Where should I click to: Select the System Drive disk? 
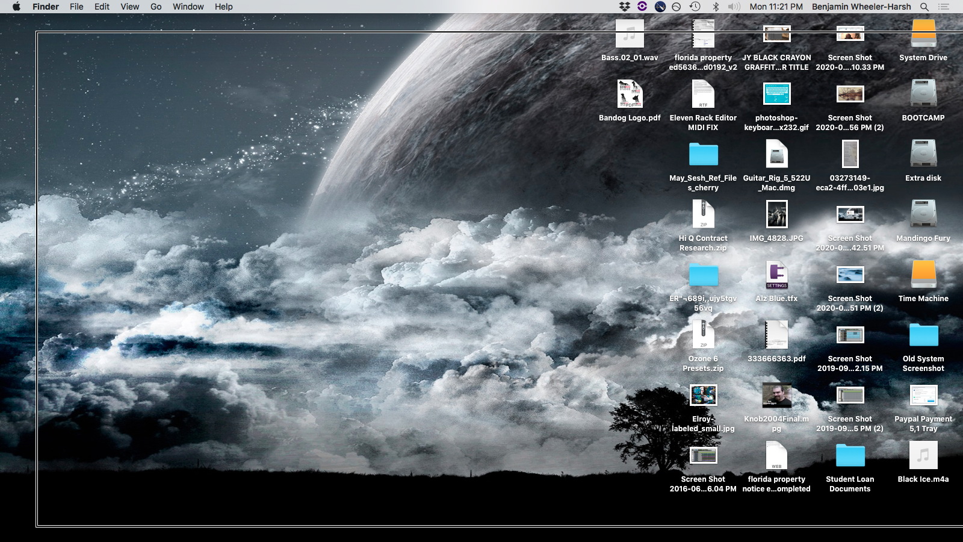923,34
